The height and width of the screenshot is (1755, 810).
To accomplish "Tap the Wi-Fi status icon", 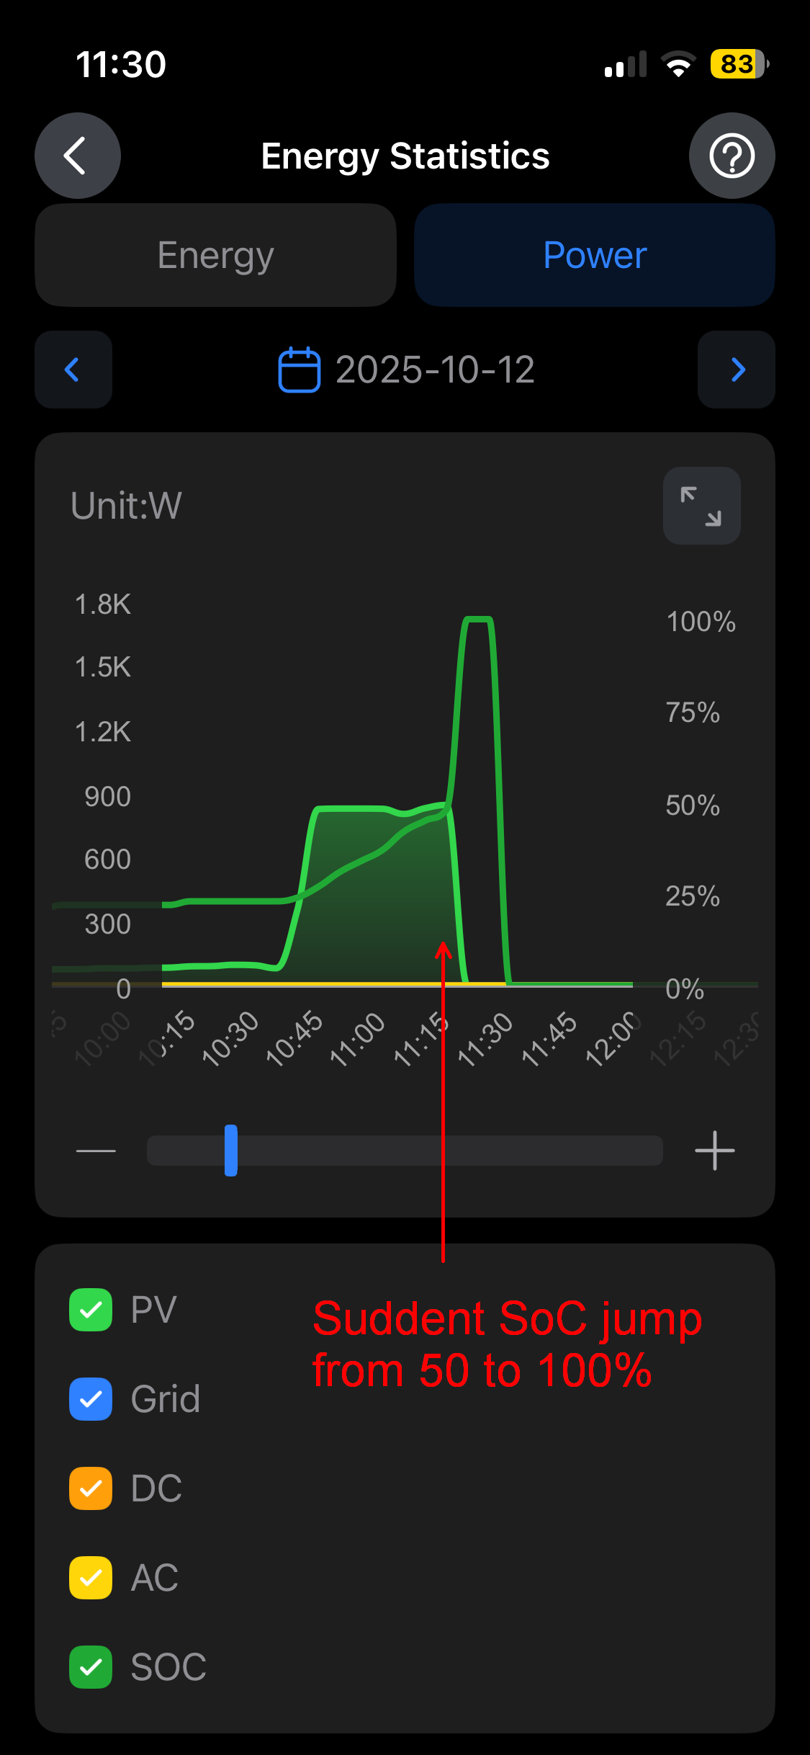I will [678, 64].
